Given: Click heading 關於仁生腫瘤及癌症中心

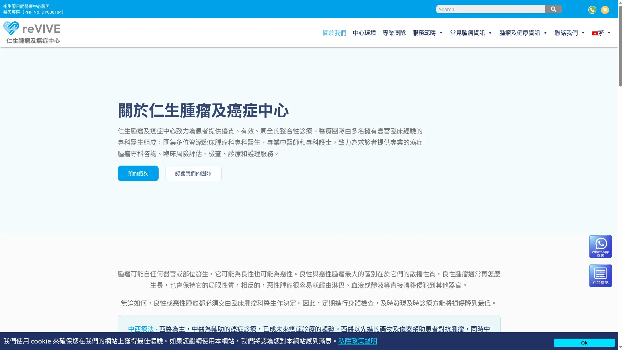Looking at the screenshot, I should click(x=203, y=111).
